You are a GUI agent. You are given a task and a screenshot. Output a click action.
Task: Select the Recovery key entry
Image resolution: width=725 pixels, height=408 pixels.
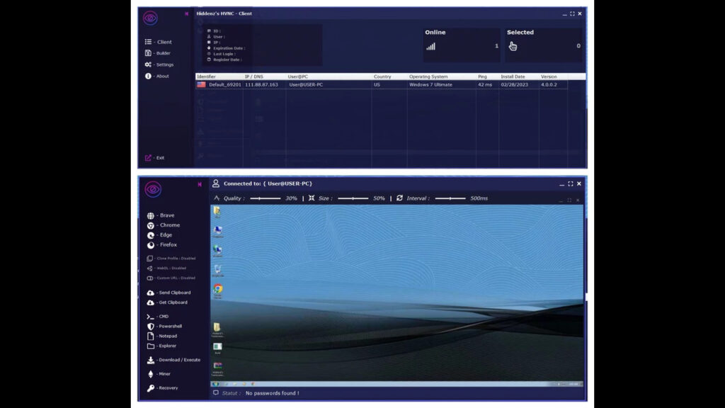[162, 388]
